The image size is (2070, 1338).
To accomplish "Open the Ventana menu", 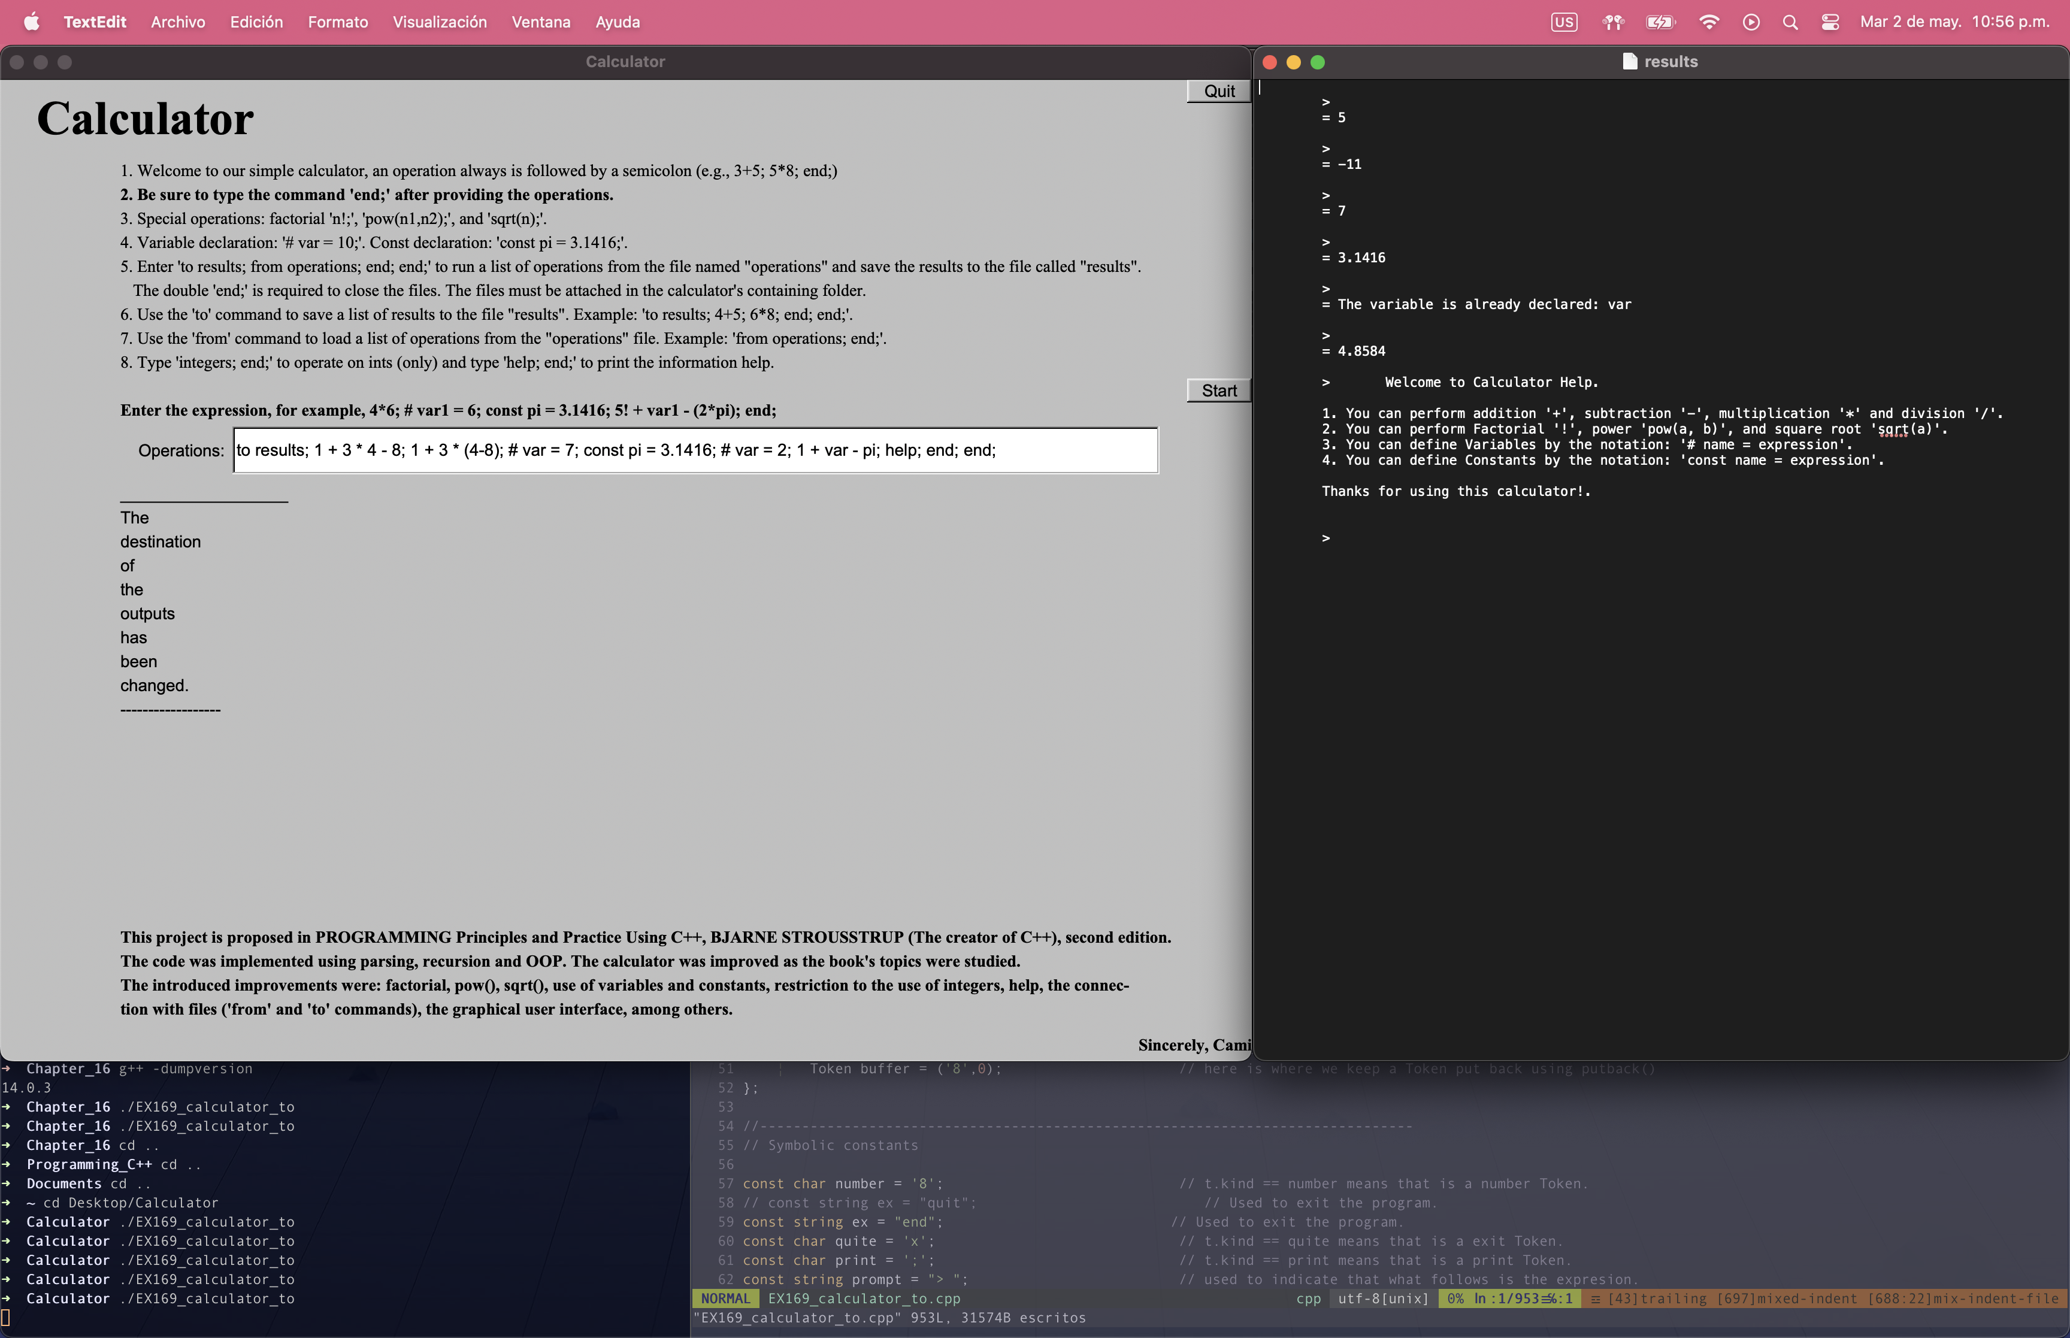I will 541,22.
